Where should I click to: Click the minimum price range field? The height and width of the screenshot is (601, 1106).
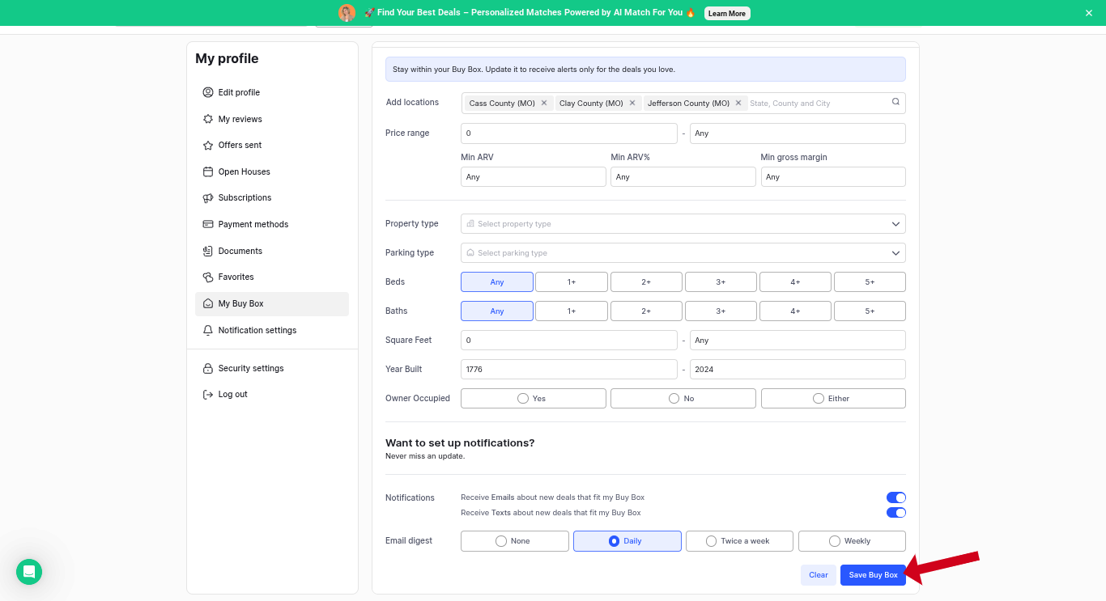pos(569,133)
